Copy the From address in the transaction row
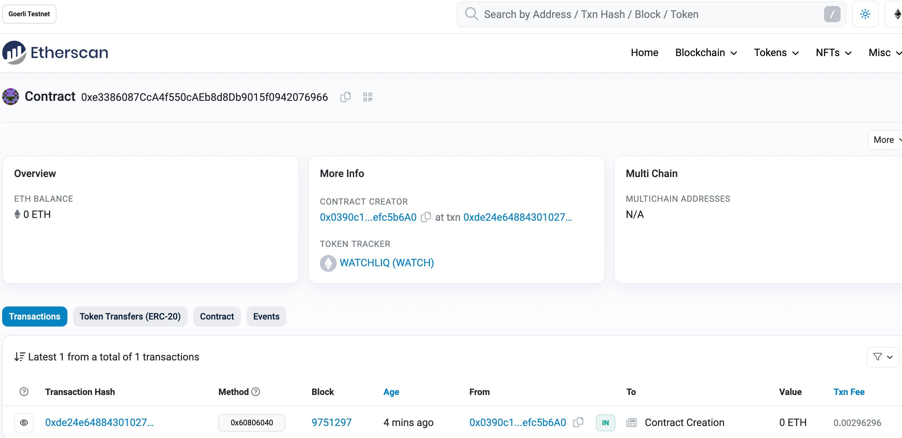 tap(578, 422)
